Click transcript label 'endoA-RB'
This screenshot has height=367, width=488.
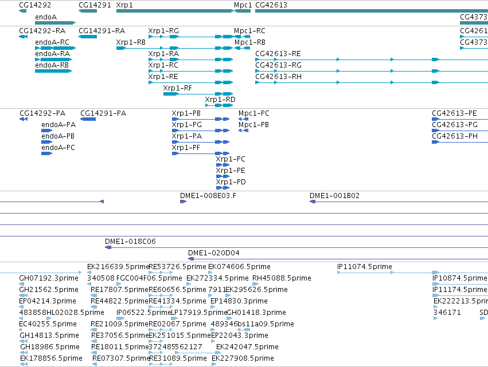click(x=52, y=65)
